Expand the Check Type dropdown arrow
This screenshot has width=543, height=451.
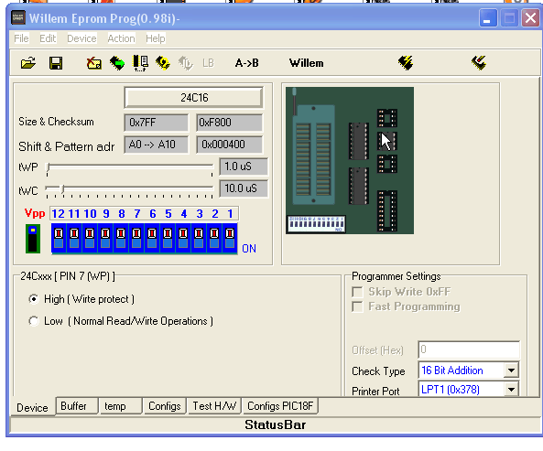[x=511, y=370]
